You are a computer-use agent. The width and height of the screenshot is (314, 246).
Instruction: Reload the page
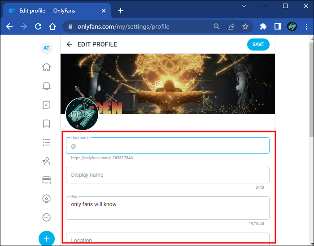tap(38, 26)
